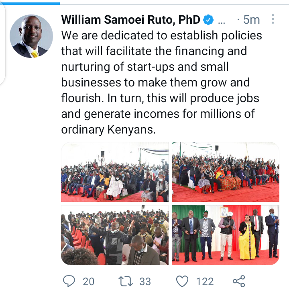The image size is (289, 294).
Task: Click the retweet count 33
Action: [x=145, y=282]
